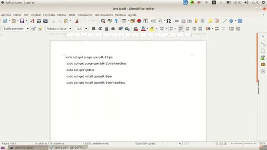Toggle print preview icon
The width and height of the screenshot is (267, 150).
(45, 21)
